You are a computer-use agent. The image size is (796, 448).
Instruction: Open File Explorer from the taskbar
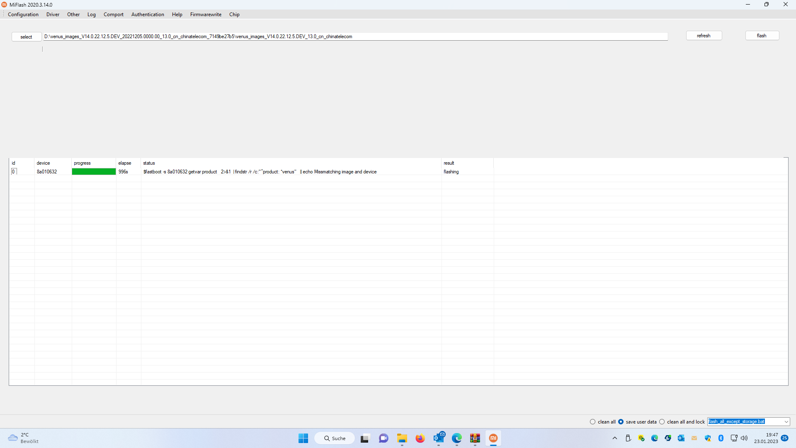pyautogui.click(x=402, y=438)
